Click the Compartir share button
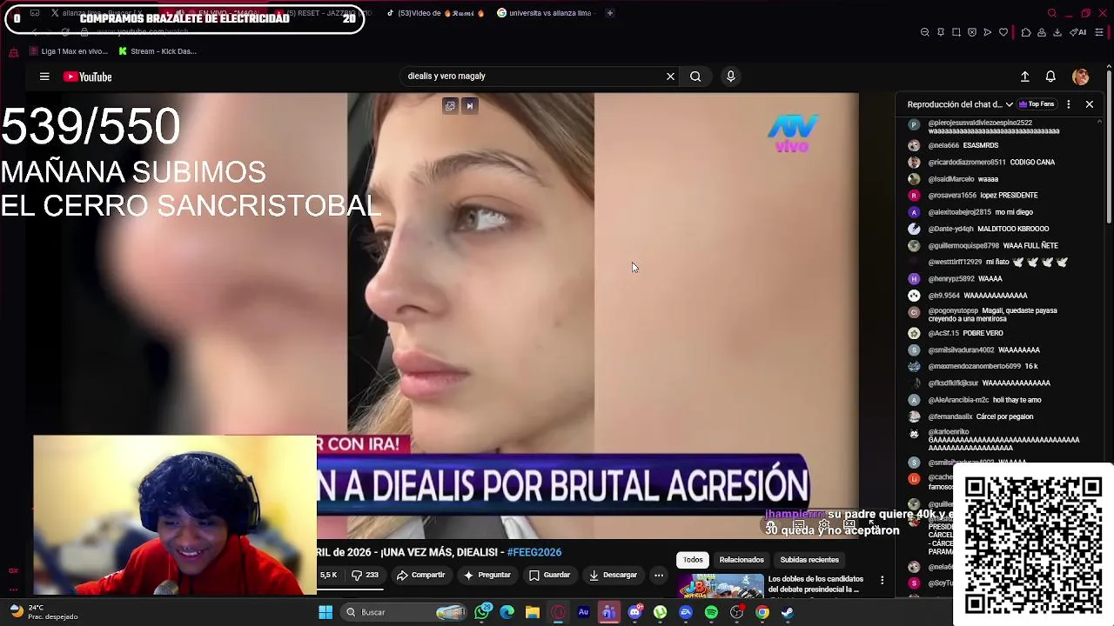The width and height of the screenshot is (1114, 626). pos(420,575)
